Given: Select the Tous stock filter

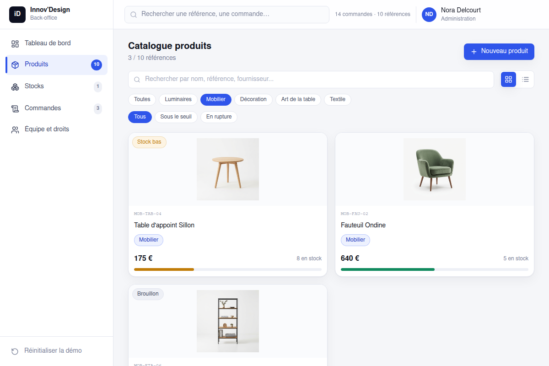Looking at the screenshot, I should tap(140, 117).
